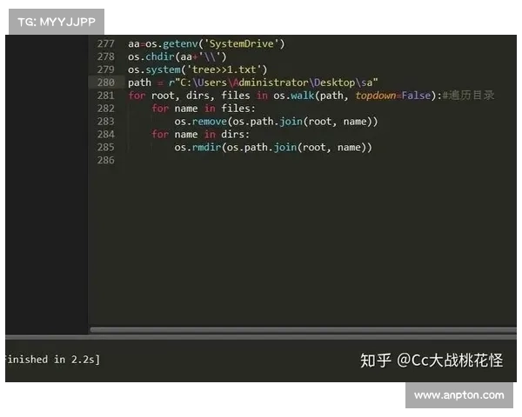Click line number 283 in the gutter
Viewport: 522px width, 417px height.
pos(106,122)
